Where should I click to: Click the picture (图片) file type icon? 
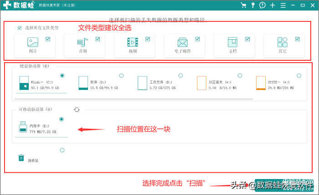[33, 42]
